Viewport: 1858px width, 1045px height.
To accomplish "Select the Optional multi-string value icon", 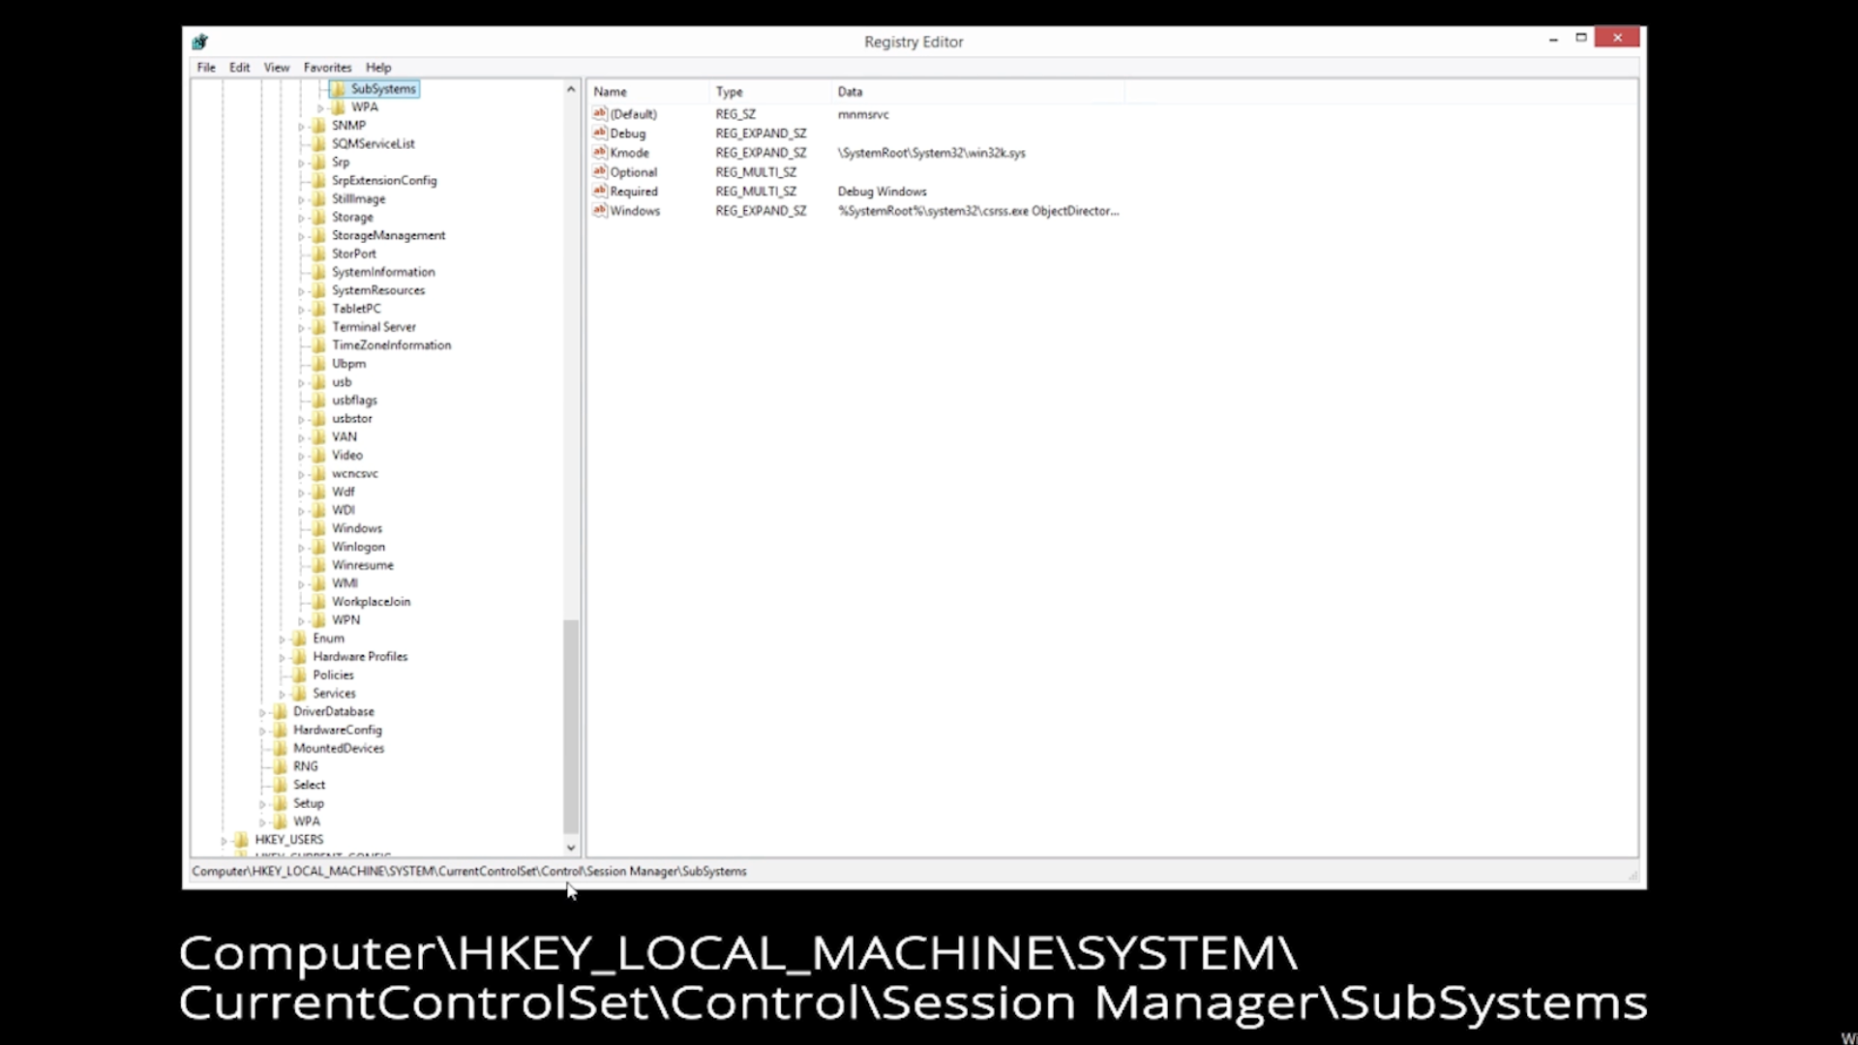I will click(600, 171).
